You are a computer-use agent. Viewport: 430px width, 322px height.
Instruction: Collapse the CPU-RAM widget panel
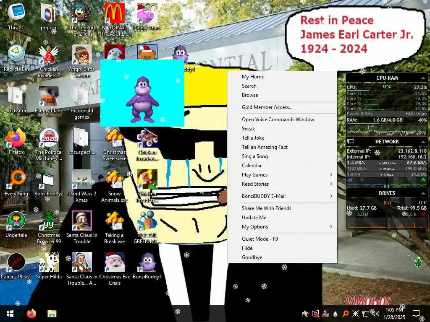pos(423,78)
